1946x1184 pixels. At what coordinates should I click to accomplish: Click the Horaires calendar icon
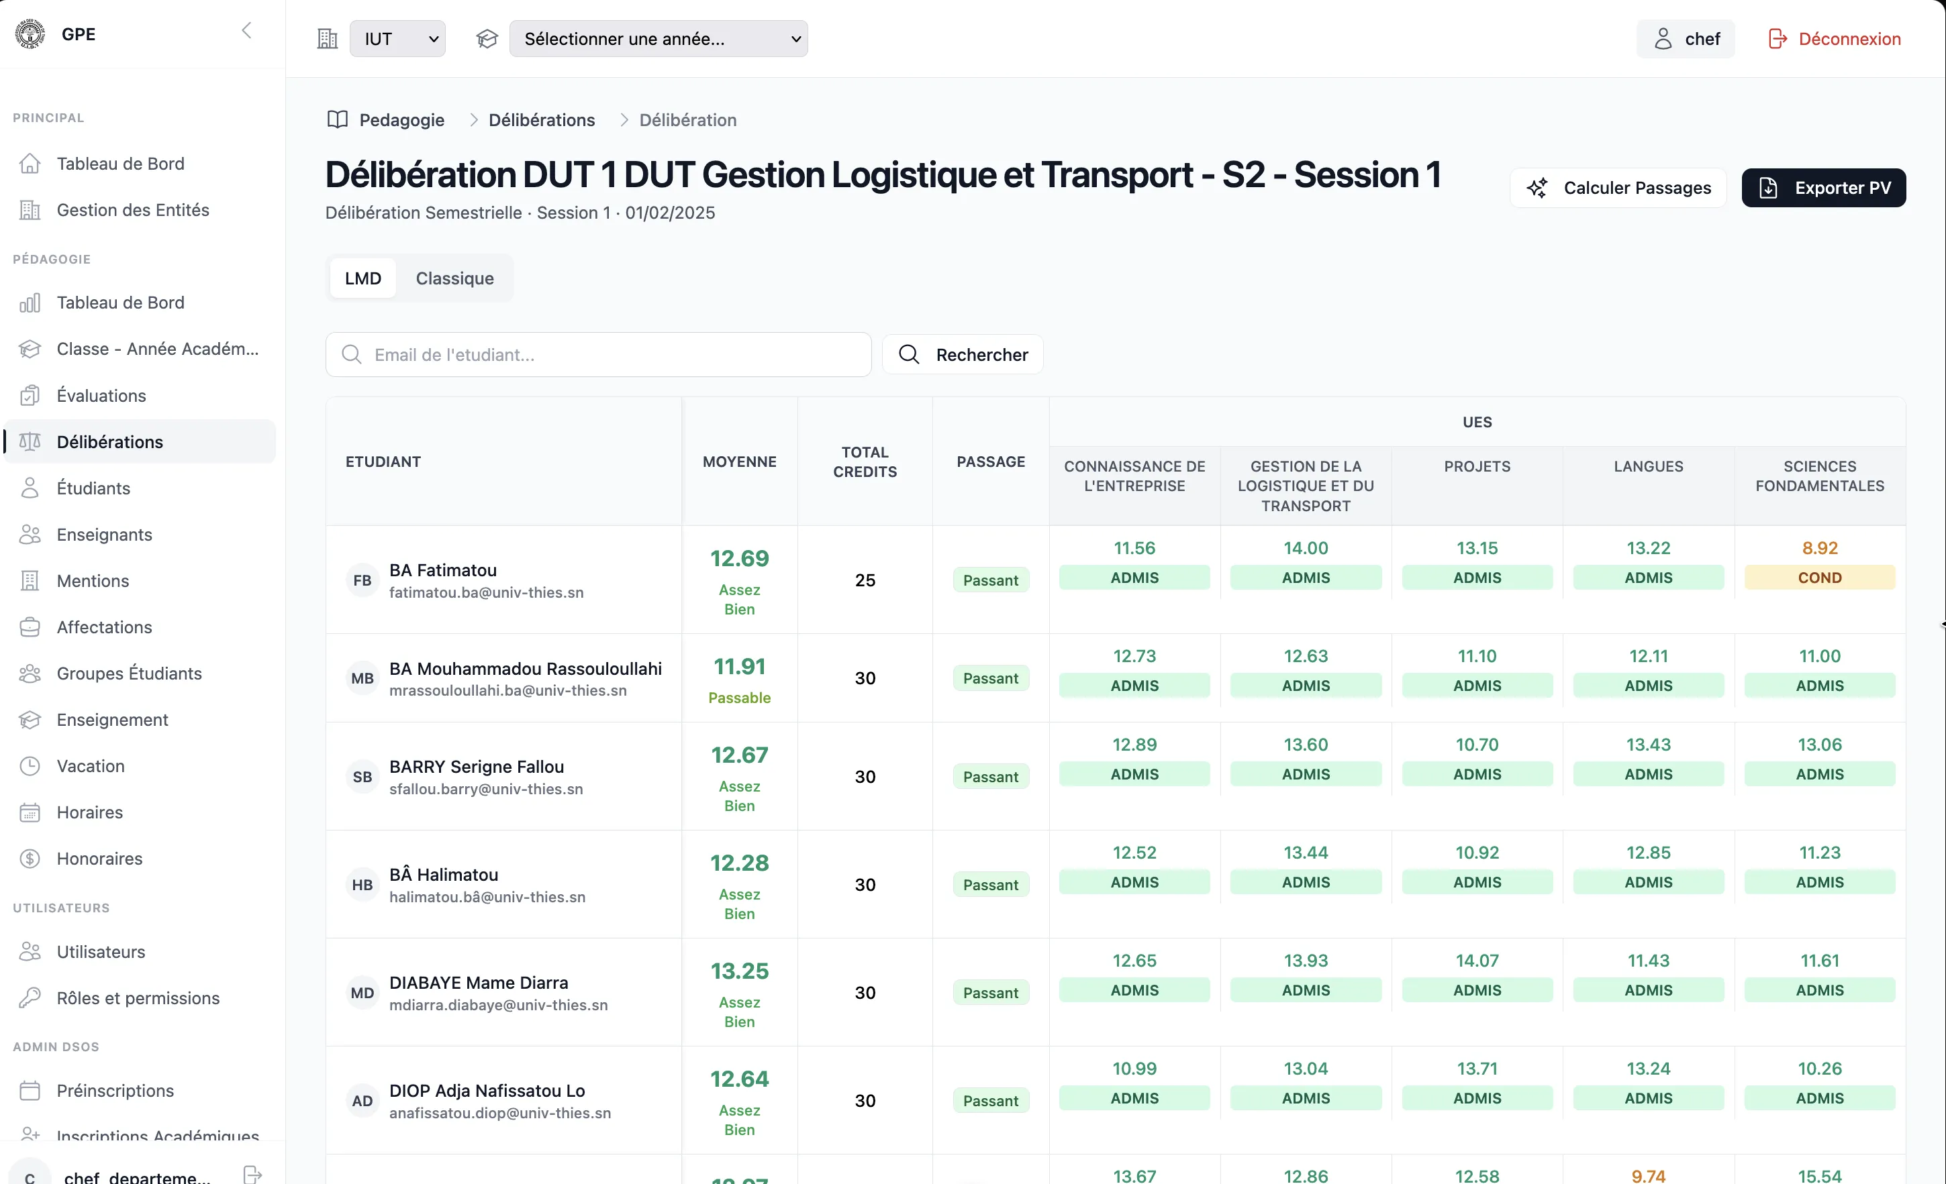pos(30,812)
